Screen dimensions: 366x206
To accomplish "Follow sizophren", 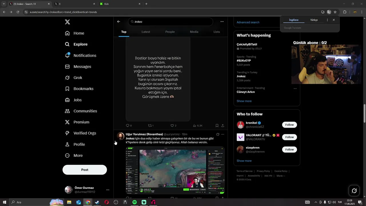I will coord(289,149).
